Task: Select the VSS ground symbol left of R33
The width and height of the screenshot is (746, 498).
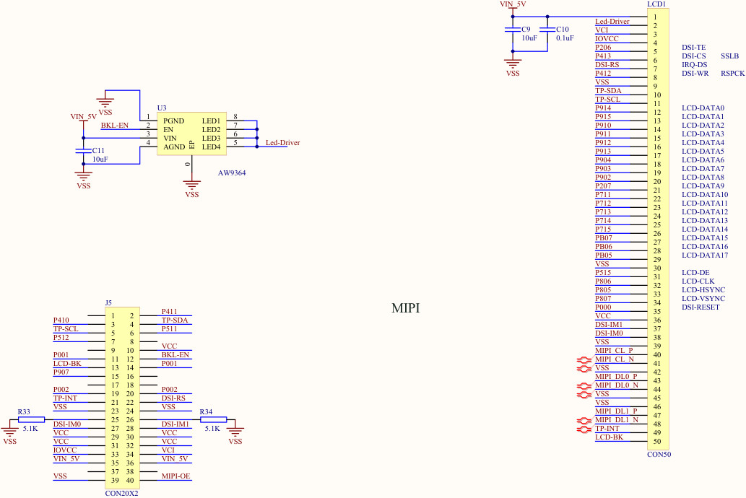Action: 9,432
